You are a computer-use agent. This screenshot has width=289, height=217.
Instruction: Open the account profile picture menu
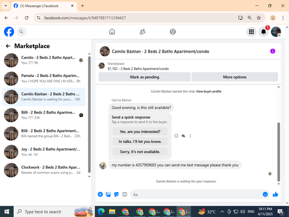[x=276, y=32]
